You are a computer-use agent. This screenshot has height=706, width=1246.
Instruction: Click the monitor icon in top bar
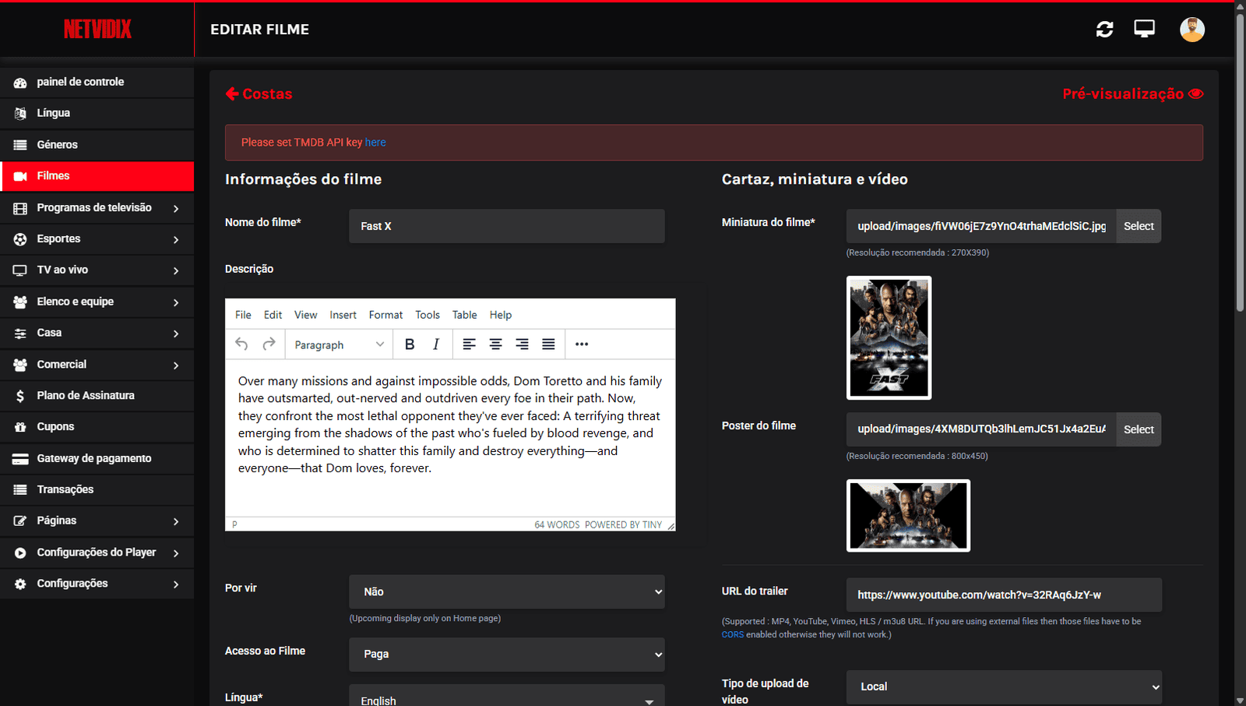[x=1144, y=30]
